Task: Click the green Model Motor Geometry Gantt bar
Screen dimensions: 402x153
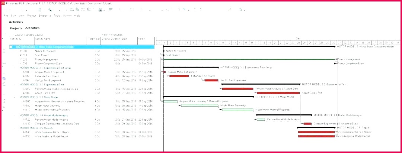Action: 200,105
